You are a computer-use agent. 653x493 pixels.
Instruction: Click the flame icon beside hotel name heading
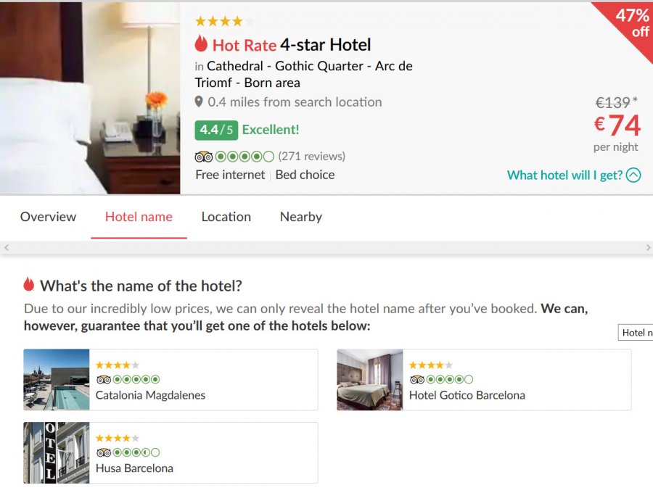[29, 284]
